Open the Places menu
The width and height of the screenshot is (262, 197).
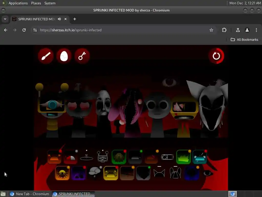tap(36, 3)
